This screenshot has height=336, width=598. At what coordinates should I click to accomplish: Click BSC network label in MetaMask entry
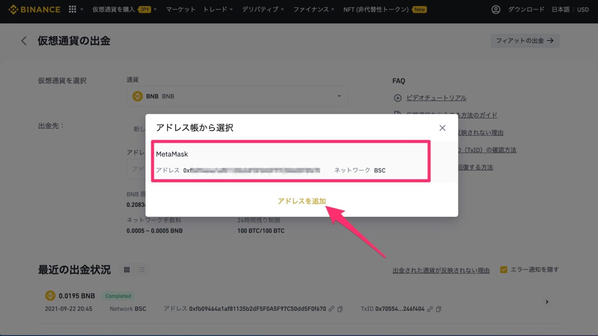tap(380, 170)
